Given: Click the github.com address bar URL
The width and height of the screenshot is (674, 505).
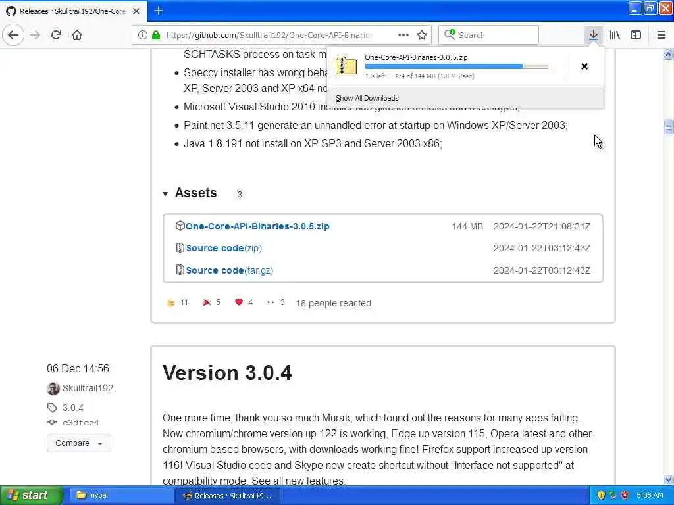Looking at the screenshot, I should [269, 35].
